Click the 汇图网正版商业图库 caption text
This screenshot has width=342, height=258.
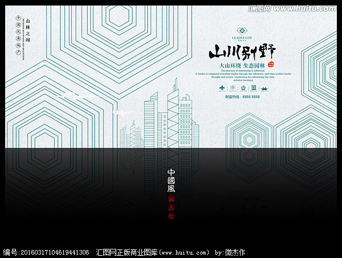point(127,252)
